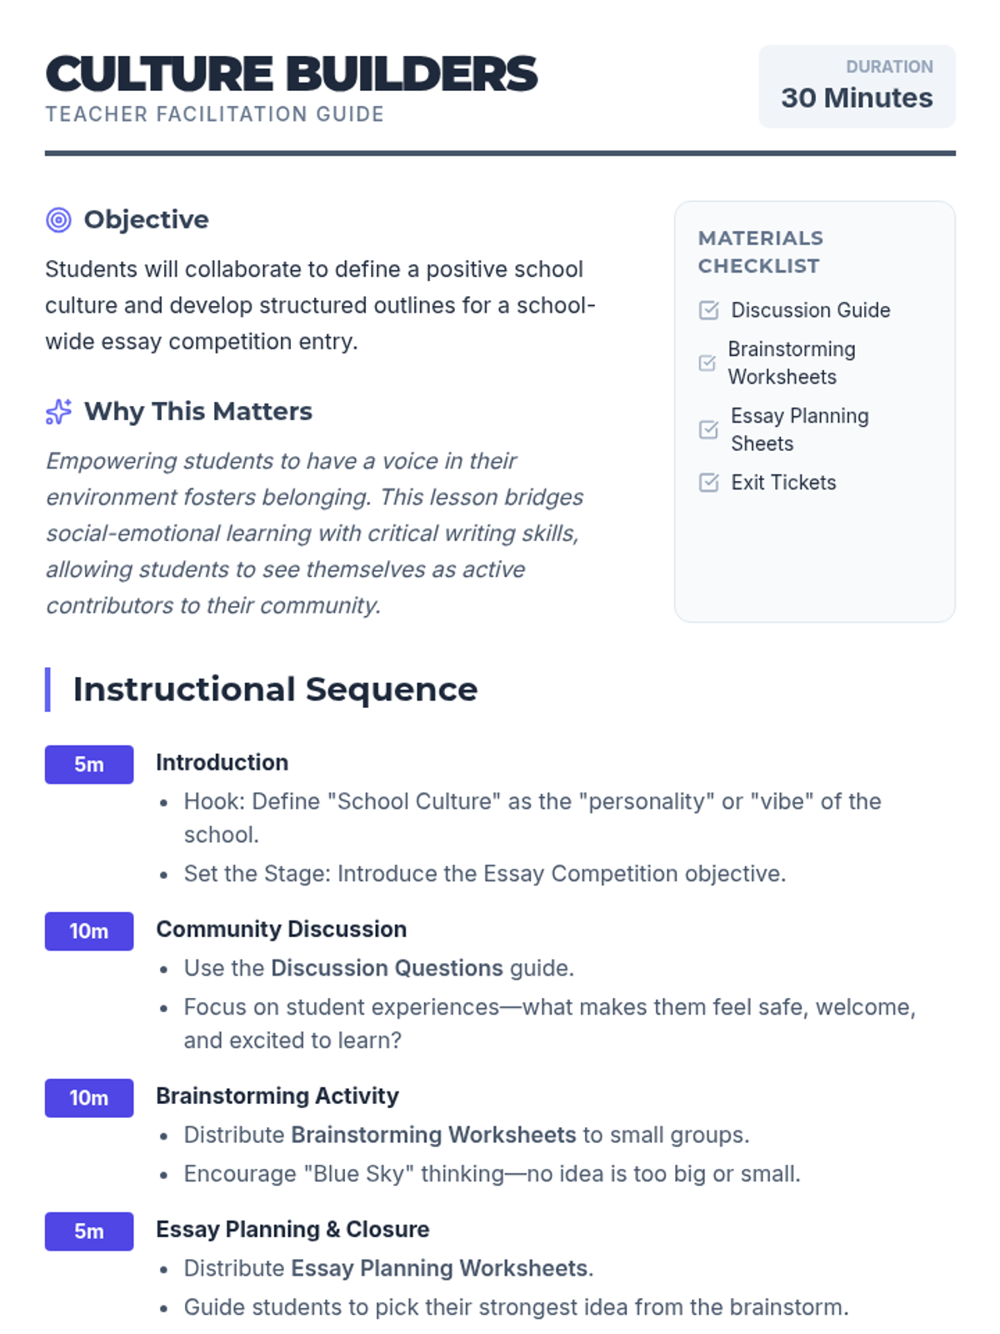The height and width of the screenshot is (1334, 1000).
Task: Click the 10m badge beside Brainstorming Activity
Action: 89,1098
